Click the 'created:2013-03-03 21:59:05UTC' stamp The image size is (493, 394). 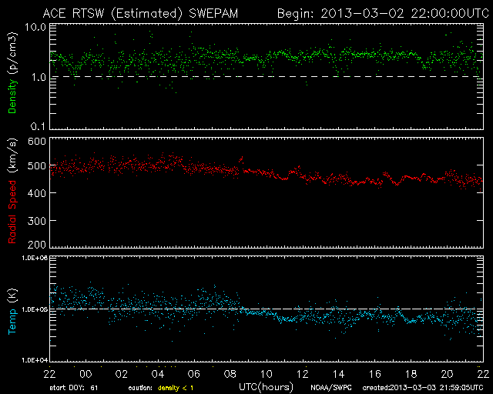click(x=423, y=388)
